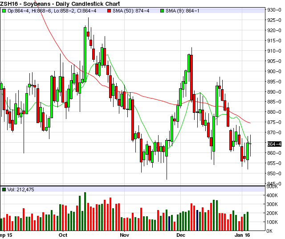Click the 930-0 price axis label

[x=274, y=10]
